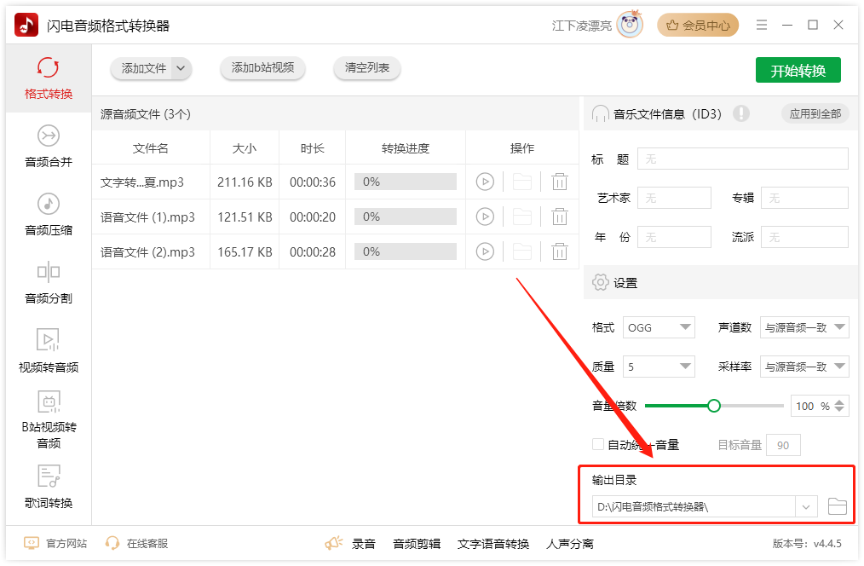Click the 清空列表 button
864x566 pixels.
click(x=367, y=68)
